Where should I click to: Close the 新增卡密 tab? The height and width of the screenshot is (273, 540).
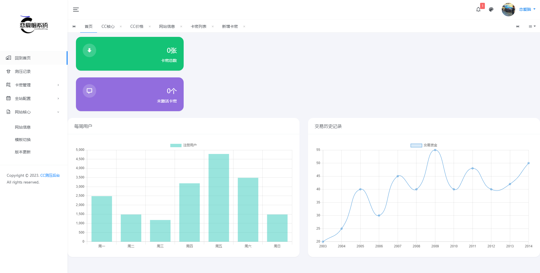pos(244,26)
